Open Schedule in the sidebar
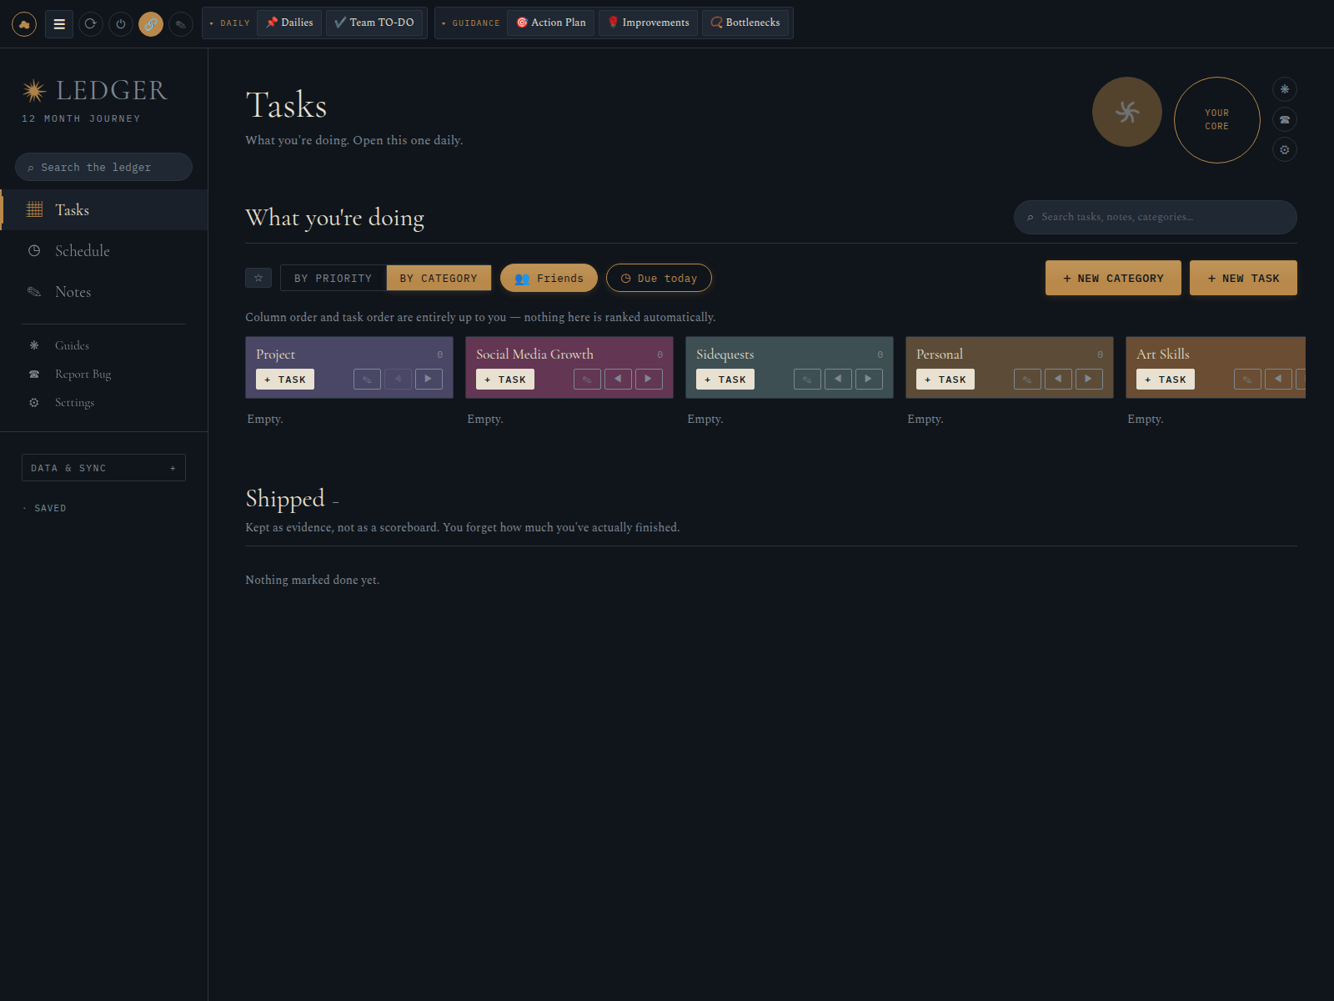Viewport: 1334px width, 1001px height. click(103, 251)
